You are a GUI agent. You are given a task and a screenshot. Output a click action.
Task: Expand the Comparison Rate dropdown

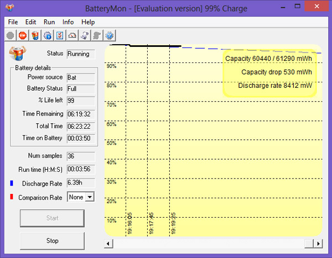90,197
